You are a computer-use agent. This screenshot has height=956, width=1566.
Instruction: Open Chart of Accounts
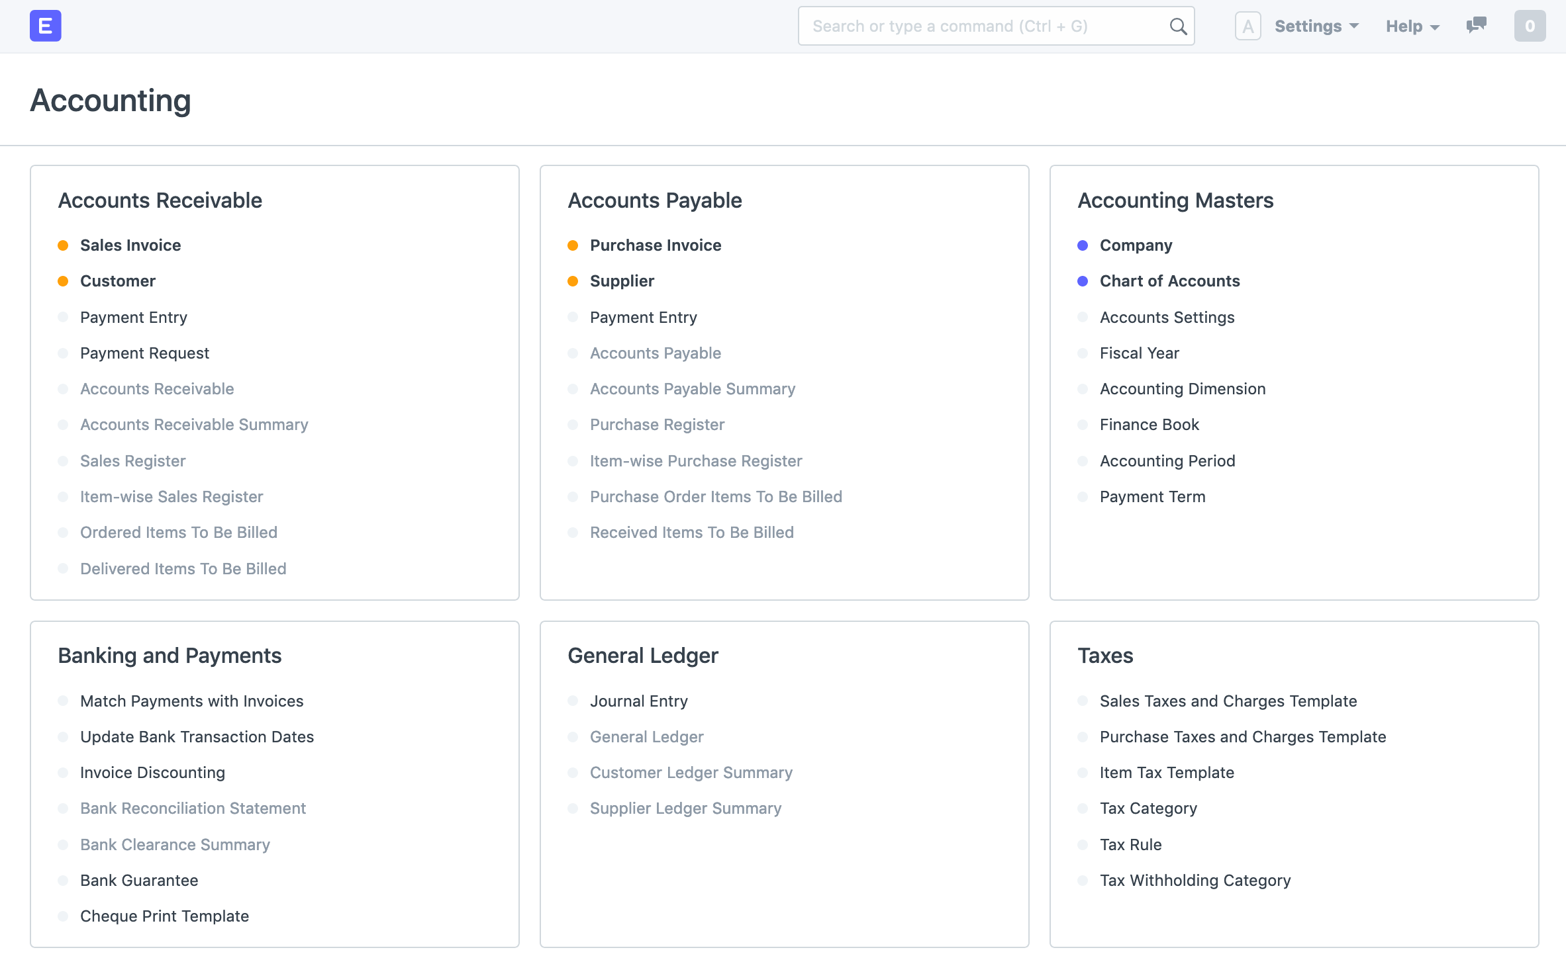pyautogui.click(x=1169, y=281)
